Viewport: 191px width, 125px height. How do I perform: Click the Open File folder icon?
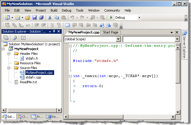click(28, 17)
